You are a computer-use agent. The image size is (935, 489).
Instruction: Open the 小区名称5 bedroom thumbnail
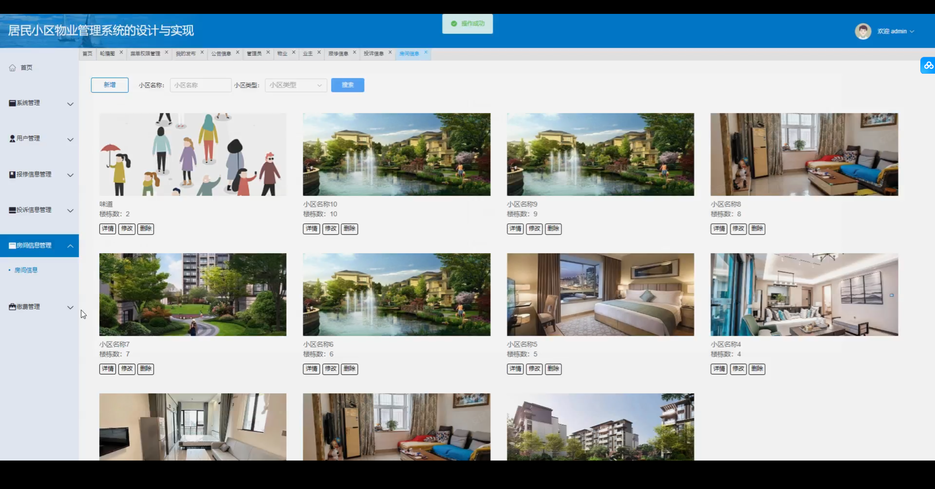(600, 294)
